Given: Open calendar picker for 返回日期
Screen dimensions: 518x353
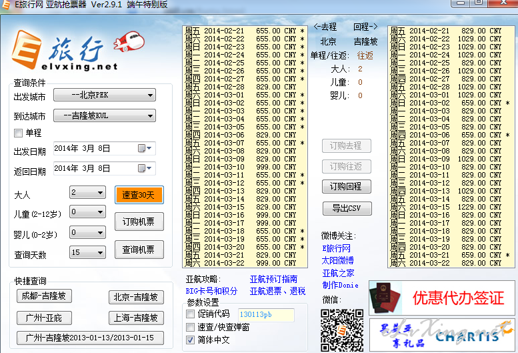Looking at the screenshot, I should pyautogui.click(x=145, y=168).
